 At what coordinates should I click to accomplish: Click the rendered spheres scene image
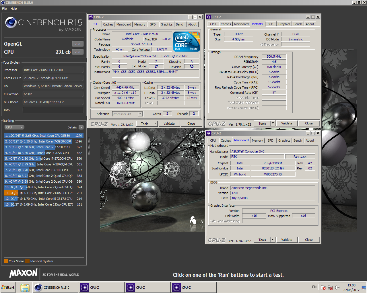point(152,181)
